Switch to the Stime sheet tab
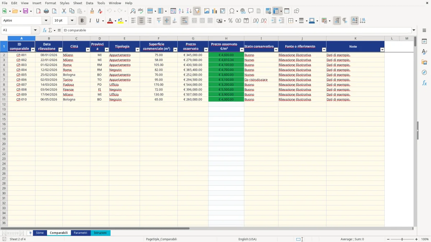 click(x=40, y=233)
